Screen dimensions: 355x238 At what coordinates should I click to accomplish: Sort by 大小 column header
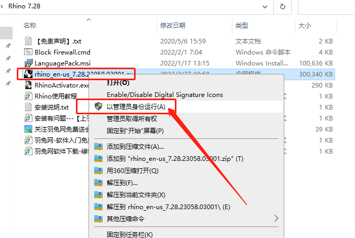[x=305, y=25]
